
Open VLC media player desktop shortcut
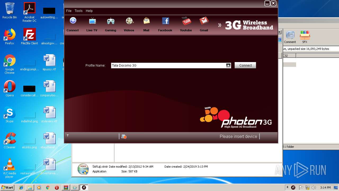(10, 168)
